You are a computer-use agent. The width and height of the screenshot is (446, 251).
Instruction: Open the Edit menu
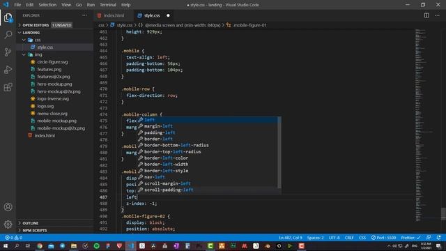(29, 5)
